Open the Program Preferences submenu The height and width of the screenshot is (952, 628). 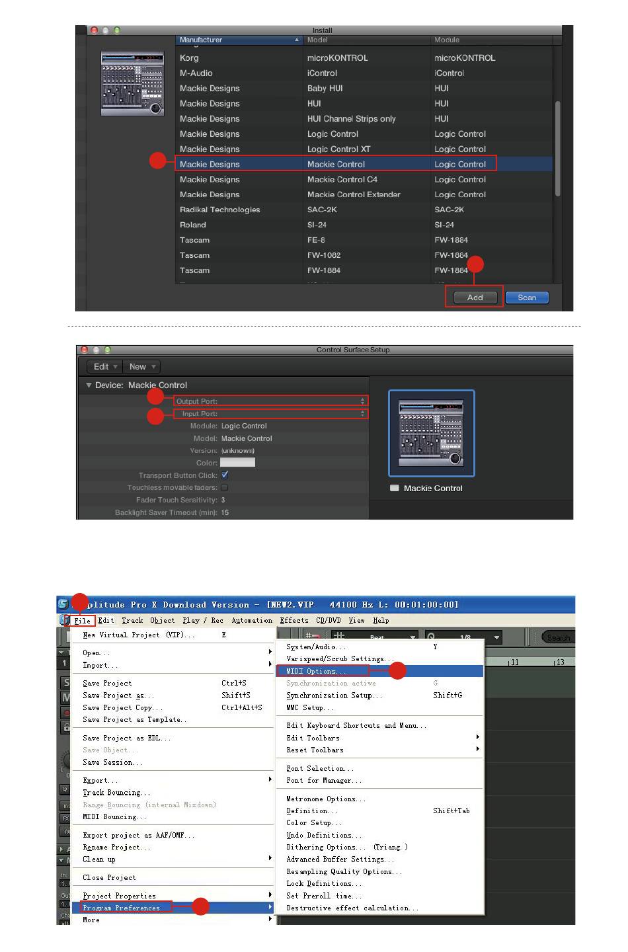tap(173, 908)
